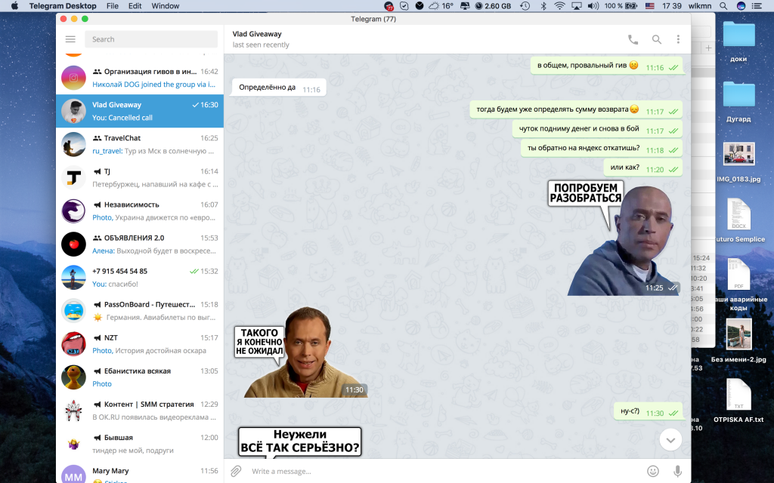Open the NZT channel avatar
The height and width of the screenshot is (483, 774).
click(x=73, y=343)
